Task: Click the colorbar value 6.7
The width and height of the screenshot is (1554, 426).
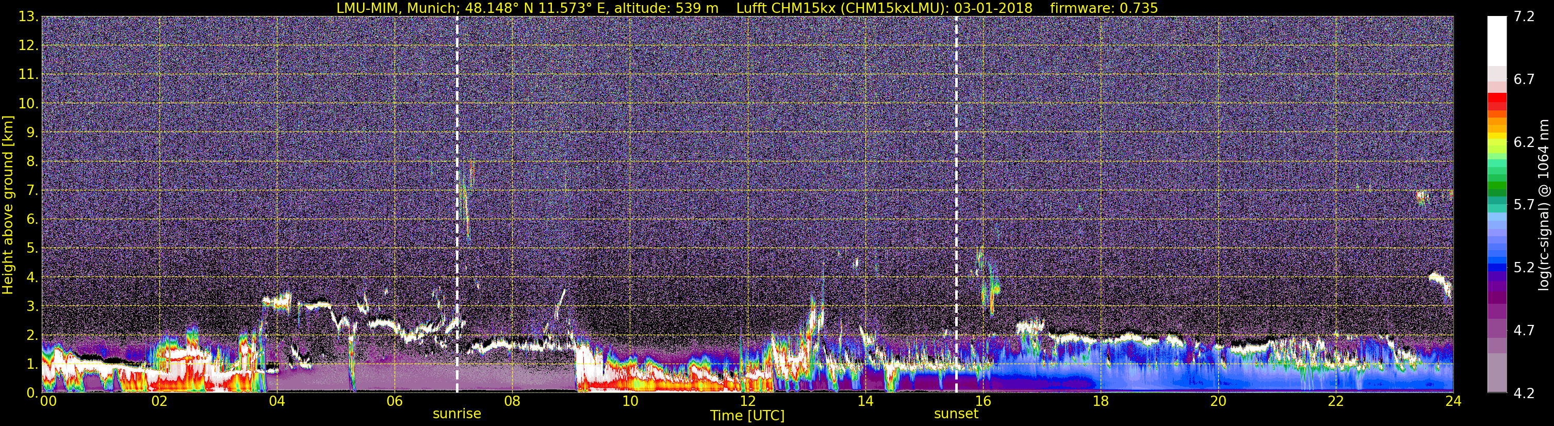Action: pyautogui.click(x=1524, y=79)
